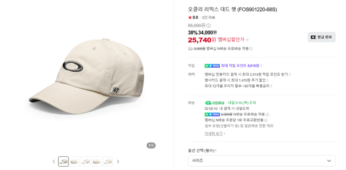Go to next thumbnail set arrow
Screen dimensions: 346x170
click(118, 162)
